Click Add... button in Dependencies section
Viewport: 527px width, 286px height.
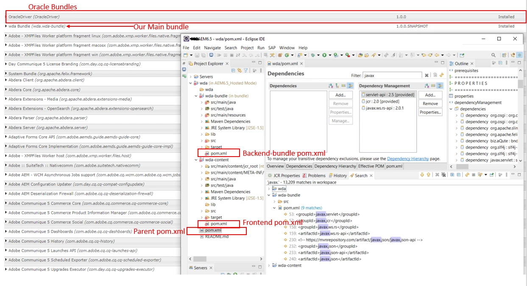pos(340,95)
